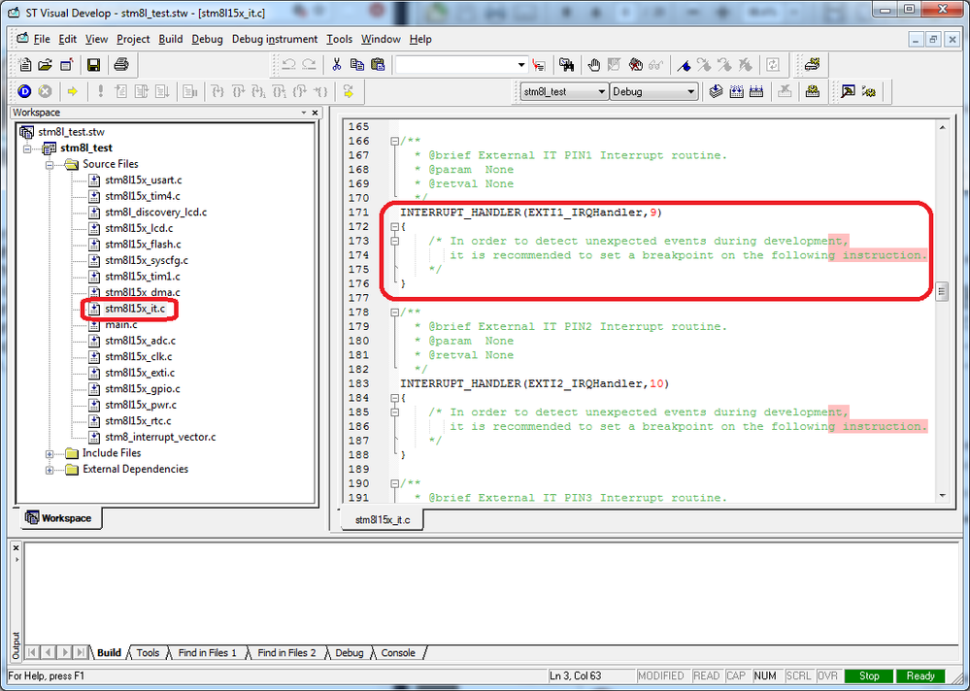Image resolution: width=970 pixels, height=691 pixels.
Task: Open the Help menu
Action: pos(420,39)
